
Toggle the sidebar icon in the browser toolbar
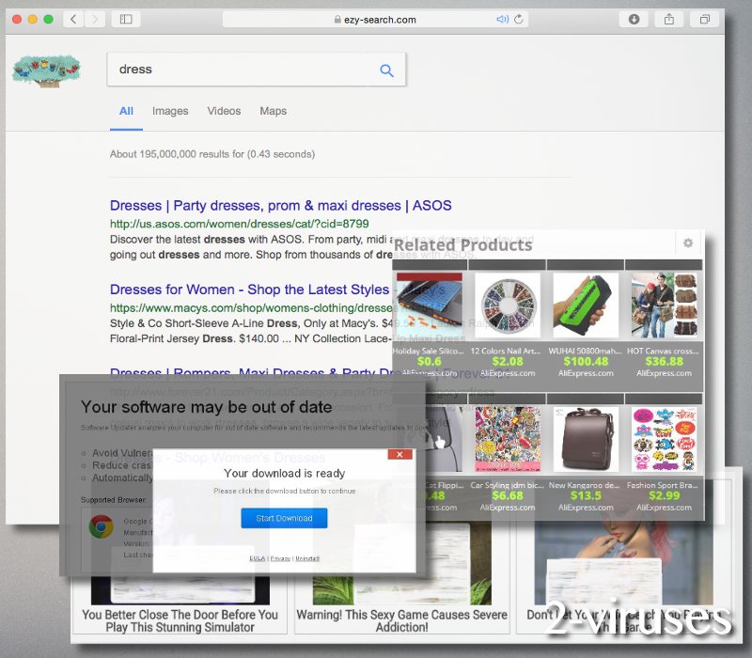pyautogui.click(x=125, y=18)
